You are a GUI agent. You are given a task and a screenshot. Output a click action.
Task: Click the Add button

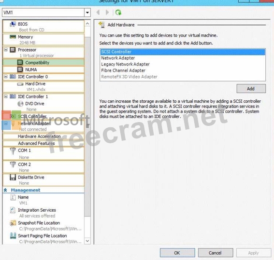pos(251,89)
